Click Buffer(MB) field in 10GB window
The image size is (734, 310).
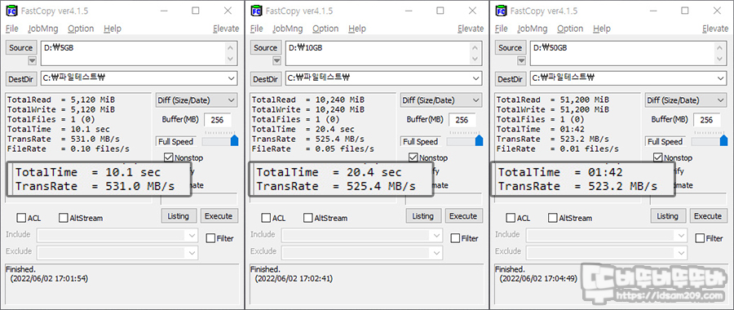pos(462,120)
